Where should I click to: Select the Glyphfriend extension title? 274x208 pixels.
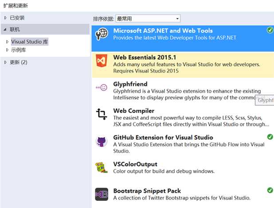pyautogui.click(x=130, y=84)
